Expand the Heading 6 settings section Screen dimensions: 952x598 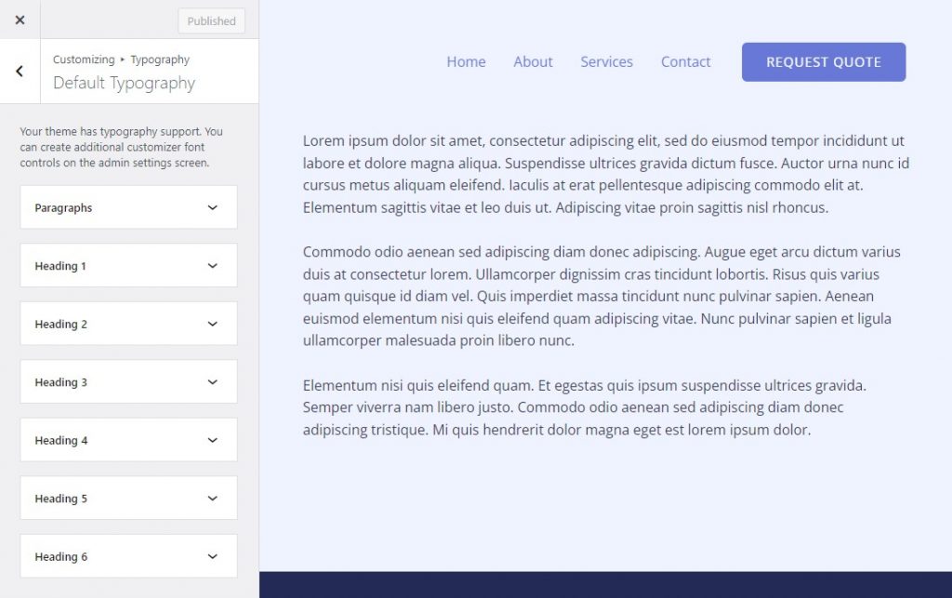point(128,556)
